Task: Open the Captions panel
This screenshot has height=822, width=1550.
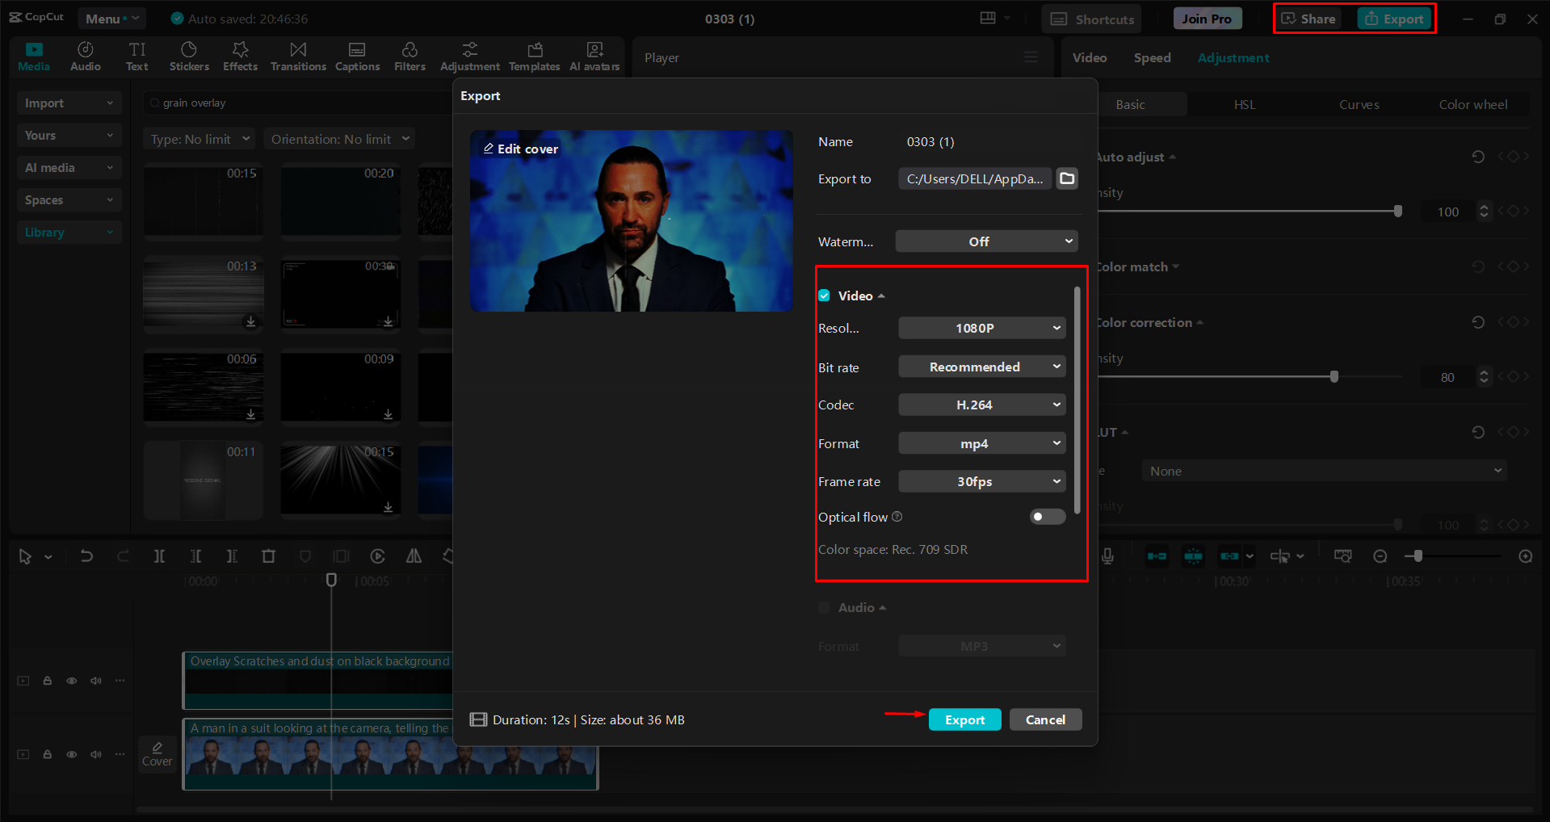Action: coord(357,56)
